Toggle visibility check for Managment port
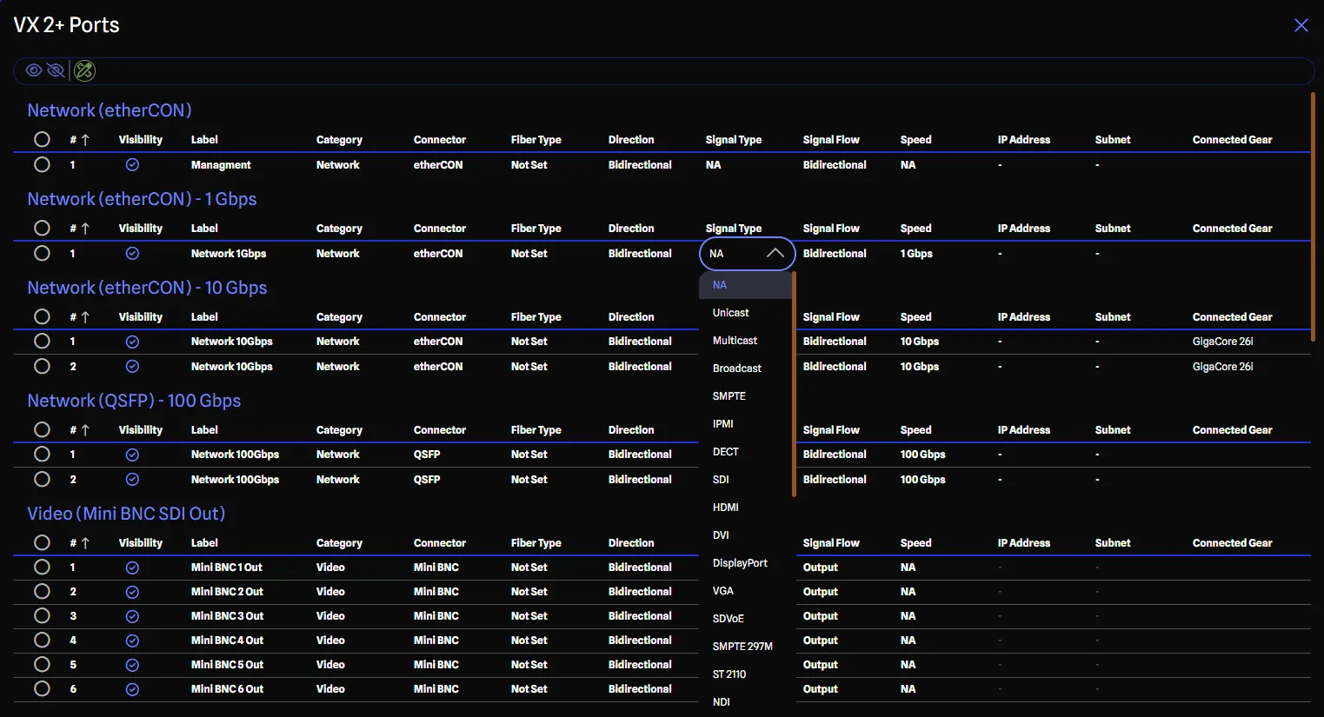The width and height of the screenshot is (1324, 717). (132, 164)
